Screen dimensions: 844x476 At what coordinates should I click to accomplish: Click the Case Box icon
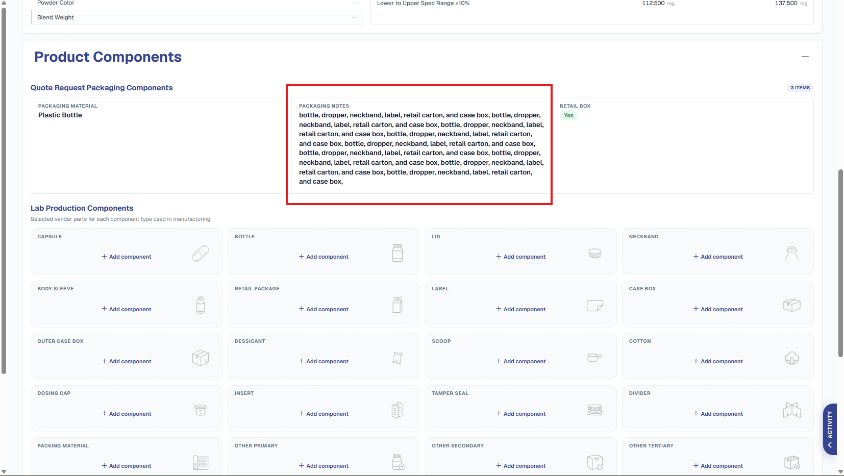tap(792, 305)
